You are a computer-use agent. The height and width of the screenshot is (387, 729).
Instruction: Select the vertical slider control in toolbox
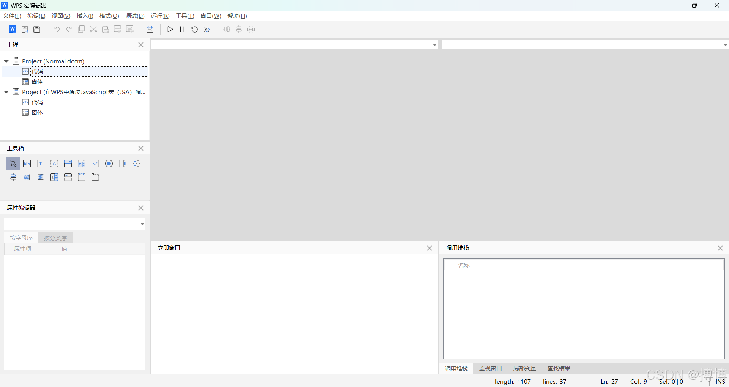[x=13, y=177]
